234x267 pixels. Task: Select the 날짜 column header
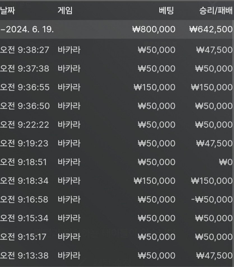coord(8,11)
